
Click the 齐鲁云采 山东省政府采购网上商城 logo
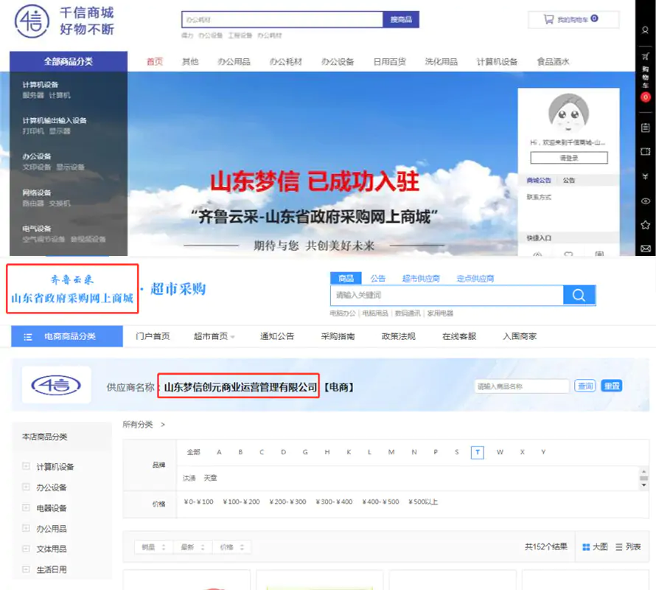[x=72, y=288]
